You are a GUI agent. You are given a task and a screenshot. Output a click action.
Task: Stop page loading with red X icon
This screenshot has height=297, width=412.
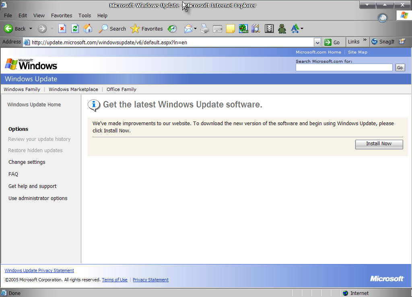click(62, 29)
